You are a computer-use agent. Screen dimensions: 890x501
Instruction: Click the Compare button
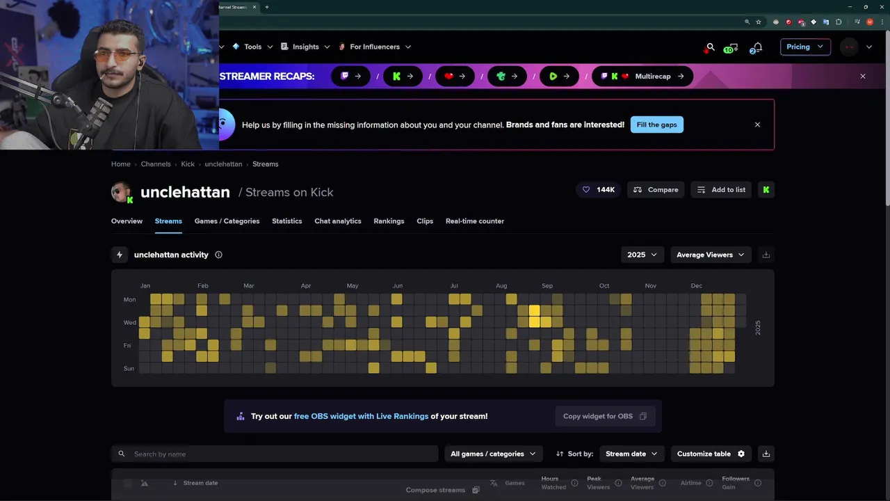[656, 190]
